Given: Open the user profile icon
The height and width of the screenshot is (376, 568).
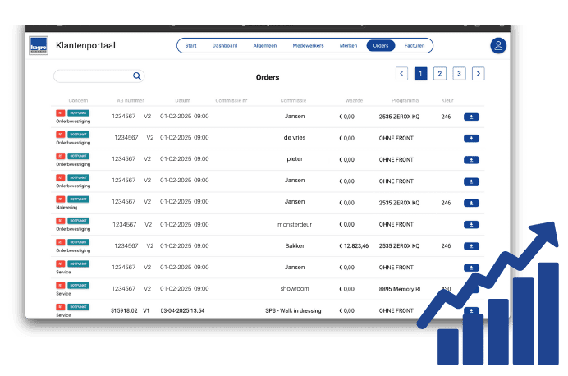Looking at the screenshot, I should click(498, 46).
